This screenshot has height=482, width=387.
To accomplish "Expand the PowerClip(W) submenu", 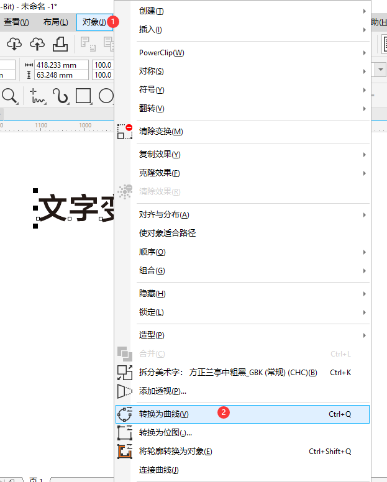I will (x=242, y=53).
